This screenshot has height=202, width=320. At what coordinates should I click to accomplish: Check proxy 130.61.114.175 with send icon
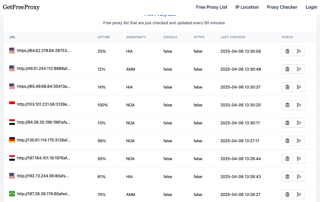(299, 141)
